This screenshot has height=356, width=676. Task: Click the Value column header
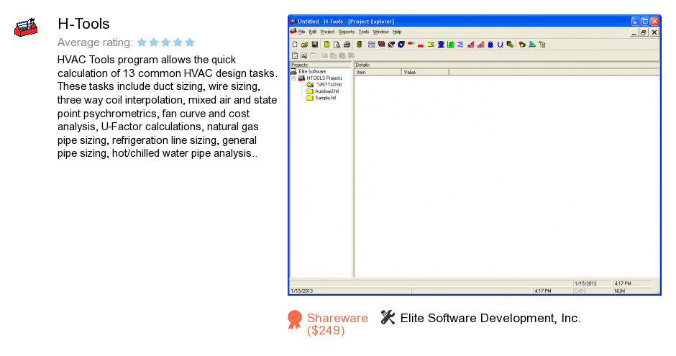[x=425, y=72]
